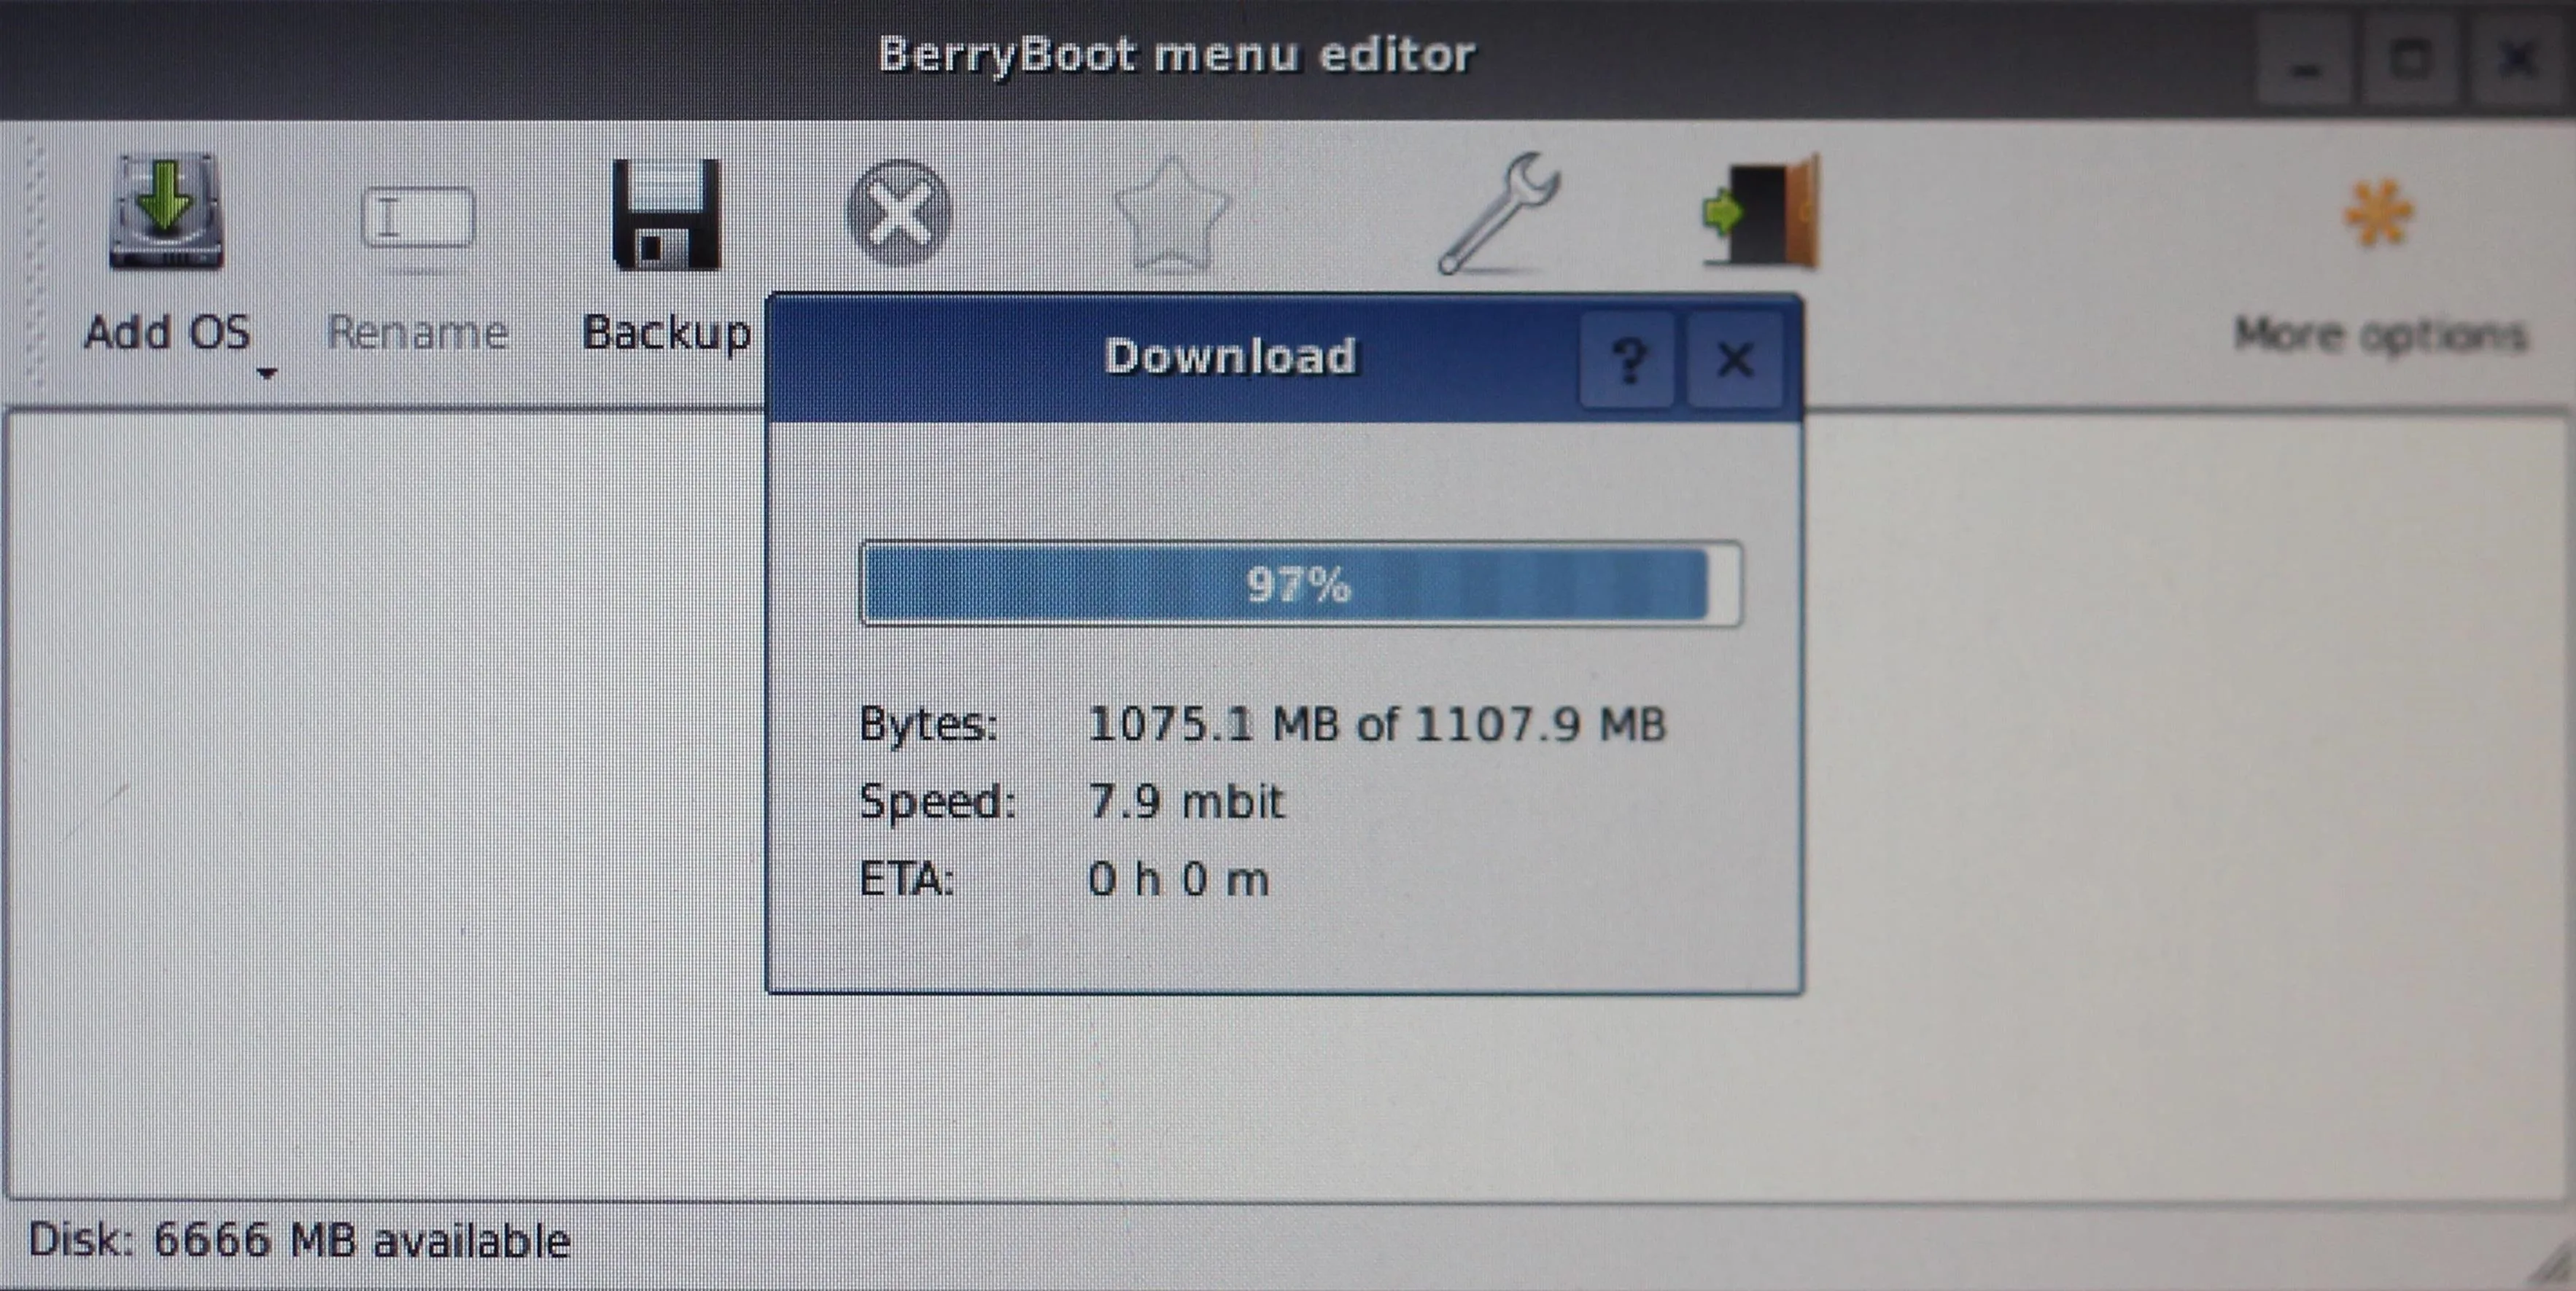The height and width of the screenshot is (1291, 2576).
Task: Click the "Disk: 6666 MB available" status text
Action: coord(299,1241)
